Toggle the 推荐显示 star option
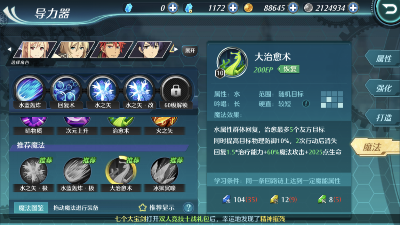This screenshot has height=225, width=400. pos(157,208)
